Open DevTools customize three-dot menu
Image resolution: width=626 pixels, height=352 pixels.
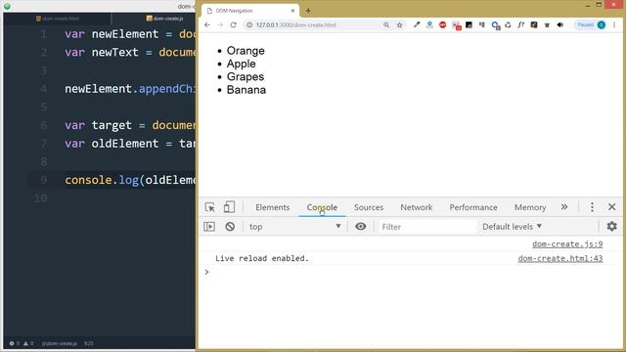tap(592, 206)
